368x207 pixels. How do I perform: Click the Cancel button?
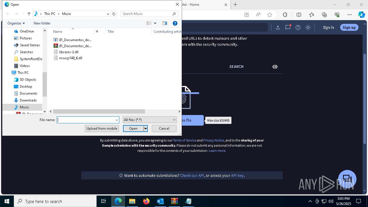pyautogui.click(x=164, y=129)
